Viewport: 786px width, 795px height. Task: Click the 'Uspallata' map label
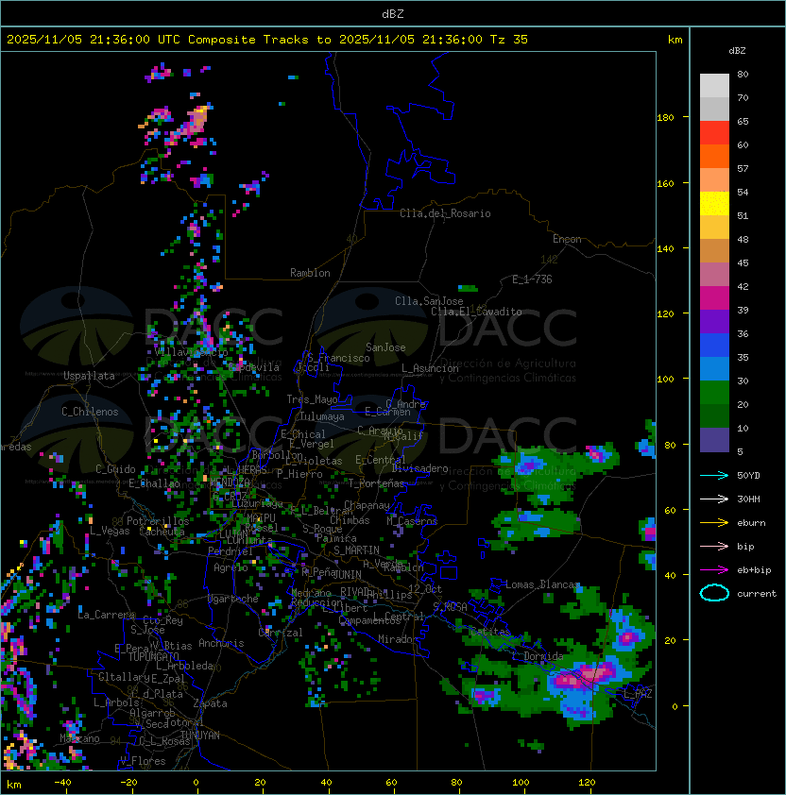pyautogui.click(x=90, y=376)
